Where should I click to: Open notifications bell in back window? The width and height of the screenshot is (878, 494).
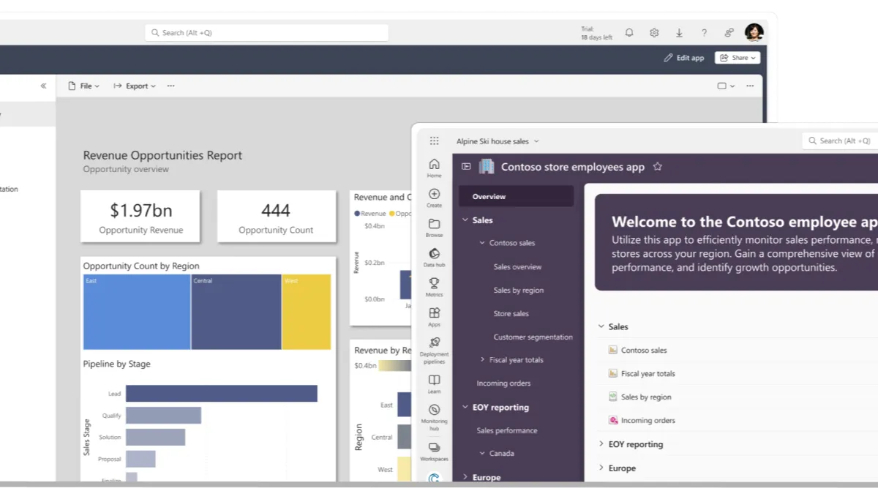click(629, 32)
